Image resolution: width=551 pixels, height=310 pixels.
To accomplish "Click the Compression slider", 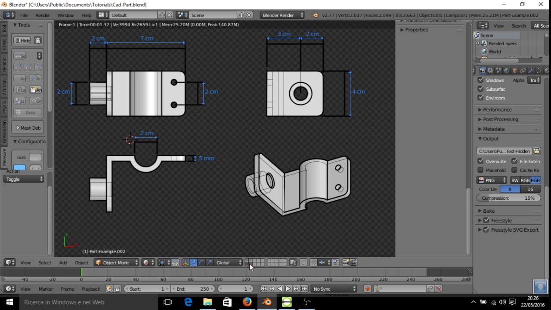I will [x=508, y=198].
